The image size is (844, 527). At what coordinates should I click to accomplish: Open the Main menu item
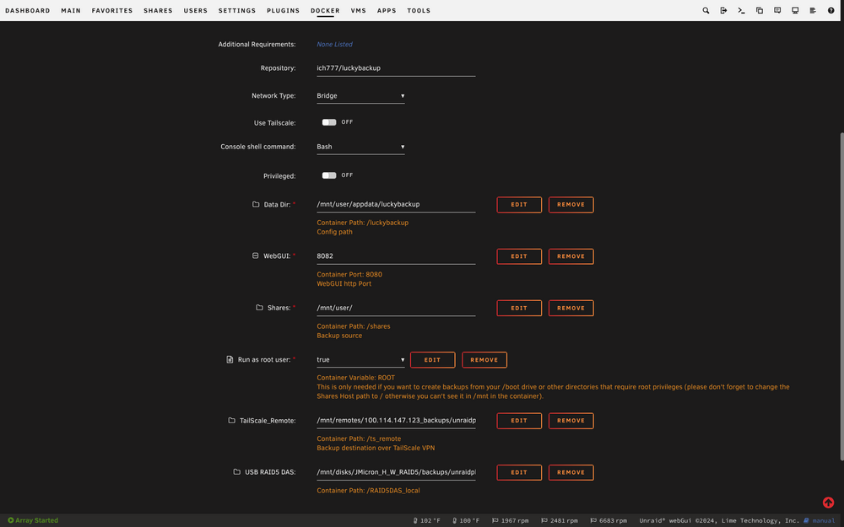71,11
